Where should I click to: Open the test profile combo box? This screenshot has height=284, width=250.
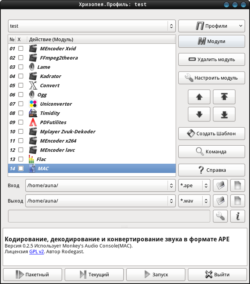click(x=92, y=26)
